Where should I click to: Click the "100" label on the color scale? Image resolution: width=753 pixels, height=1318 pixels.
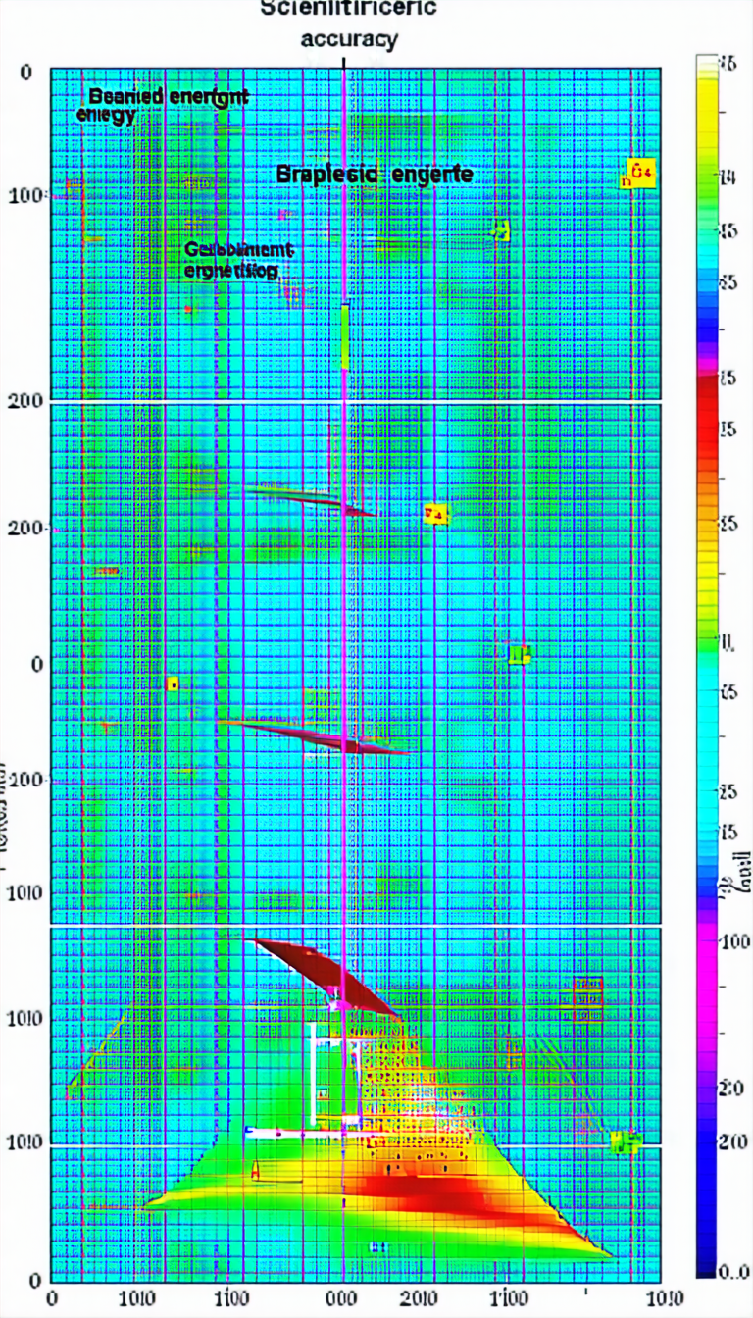click(x=735, y=941)
